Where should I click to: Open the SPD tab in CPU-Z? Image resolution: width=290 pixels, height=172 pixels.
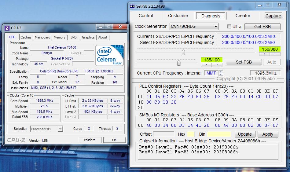pyautogui.click(x=73, y=37)
